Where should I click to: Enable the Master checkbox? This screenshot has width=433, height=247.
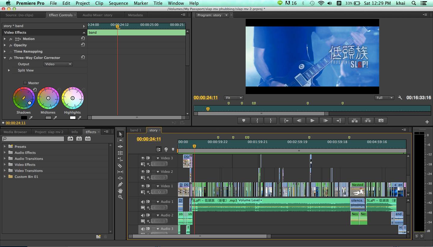tap(25, 83)
